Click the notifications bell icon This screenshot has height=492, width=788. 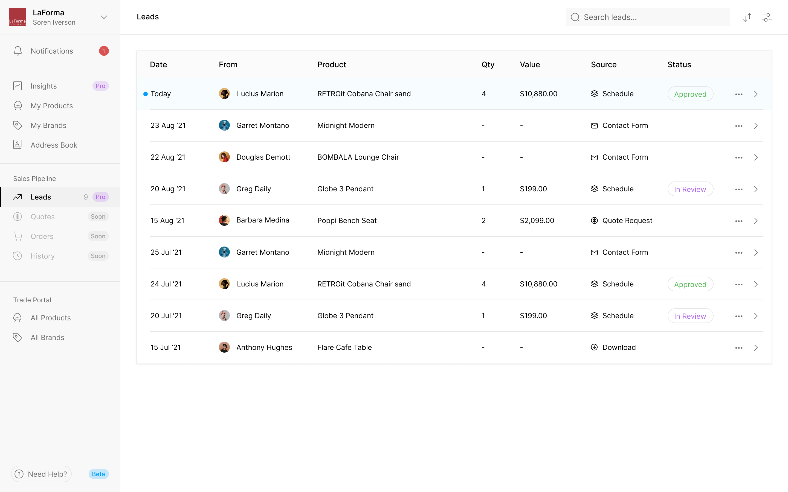18,51
